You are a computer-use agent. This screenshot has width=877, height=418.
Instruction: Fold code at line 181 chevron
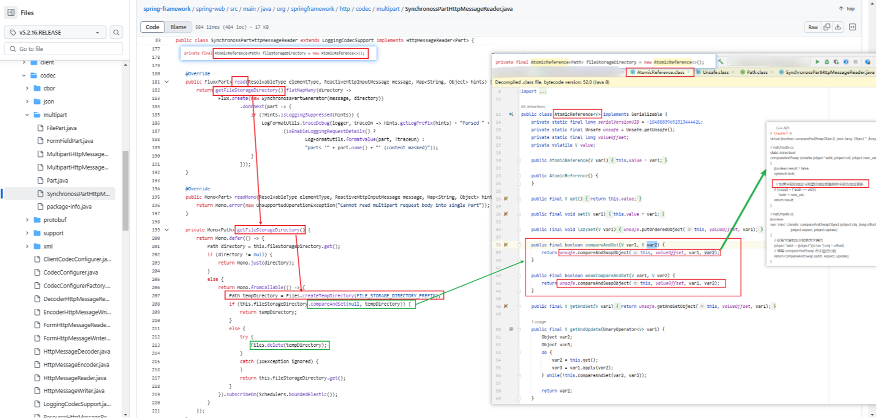pos(167,82)
